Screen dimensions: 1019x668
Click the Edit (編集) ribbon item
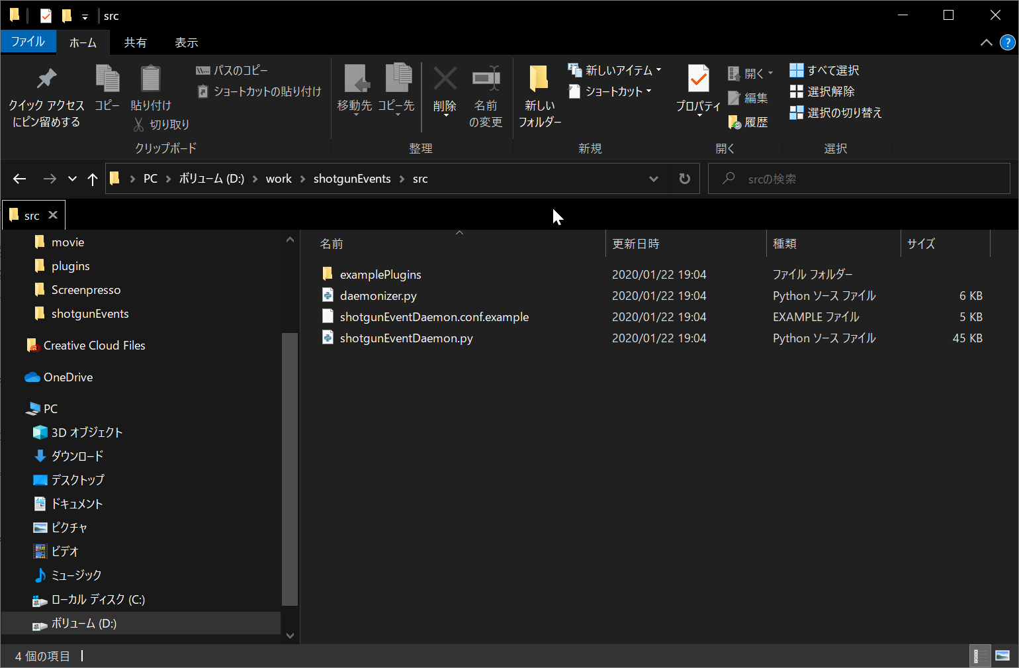[748, 98]
